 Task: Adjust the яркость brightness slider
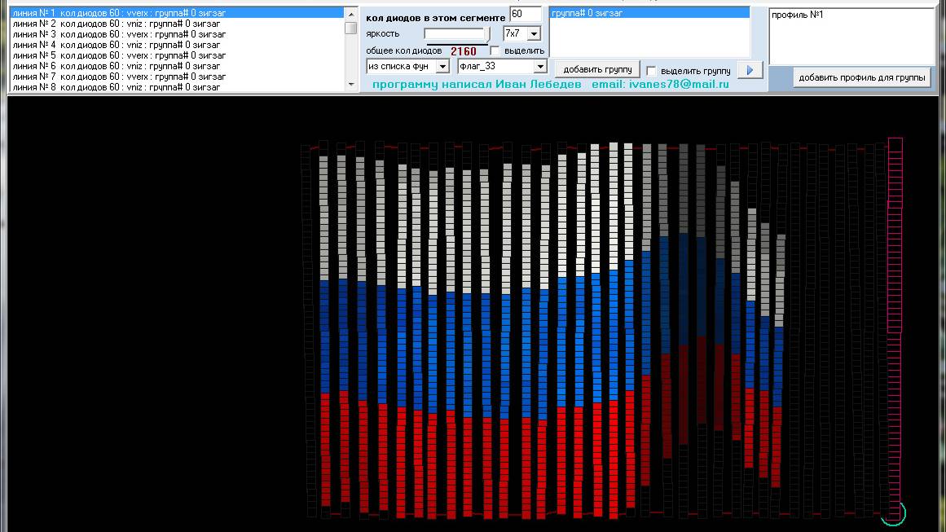(487, 34)
